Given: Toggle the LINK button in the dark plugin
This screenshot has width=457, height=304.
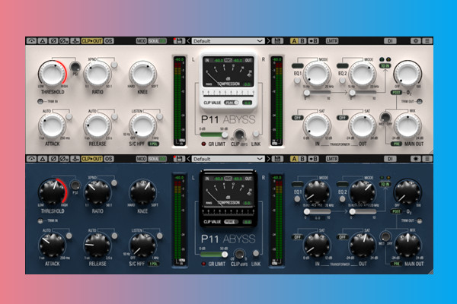Looking at the screenshot, I should point(256,253).
